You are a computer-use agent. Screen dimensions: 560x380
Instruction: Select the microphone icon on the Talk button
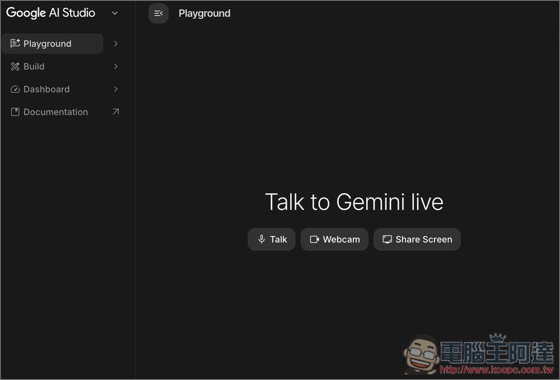(261, 239)
